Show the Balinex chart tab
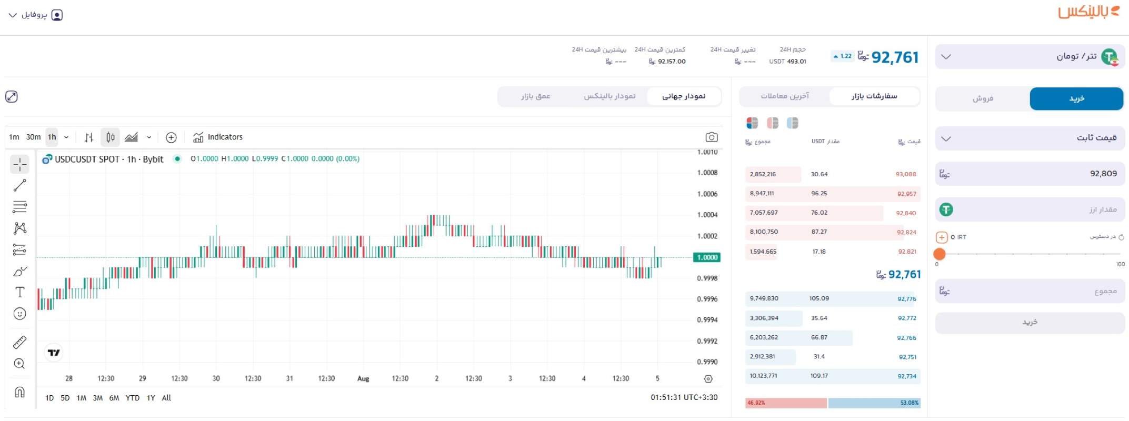The height and width of the screenshot is (421, 1129). coord(610,96)
